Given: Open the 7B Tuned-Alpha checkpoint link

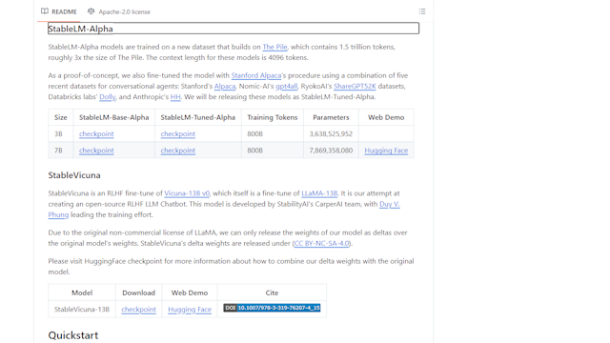Looking at the screenshot, I should coord(178,151).
